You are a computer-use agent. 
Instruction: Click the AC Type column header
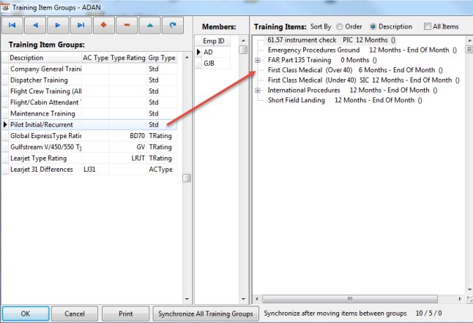pyautogui.click(x=95, y=58)
